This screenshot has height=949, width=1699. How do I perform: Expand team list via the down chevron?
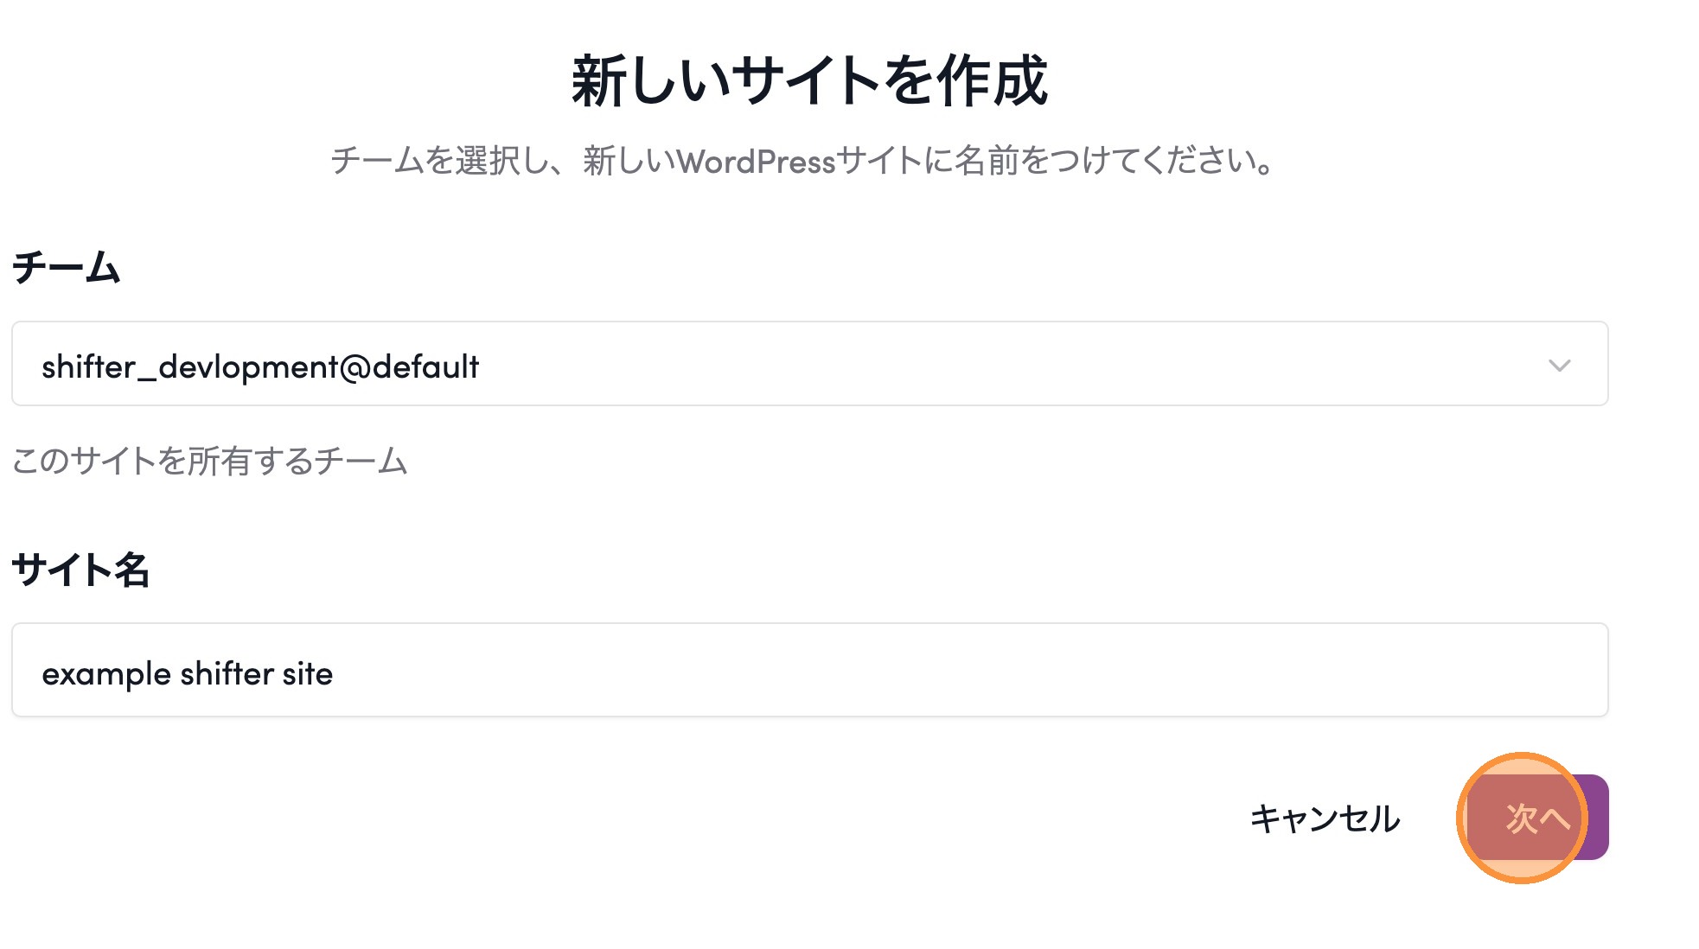point(1559,365)
